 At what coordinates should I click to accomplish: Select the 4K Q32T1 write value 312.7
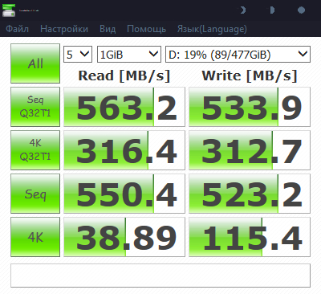(x=250, y=150)
